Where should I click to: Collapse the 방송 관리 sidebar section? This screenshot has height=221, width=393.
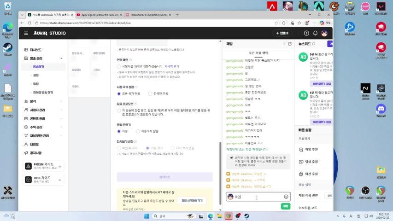coord(61,58)
